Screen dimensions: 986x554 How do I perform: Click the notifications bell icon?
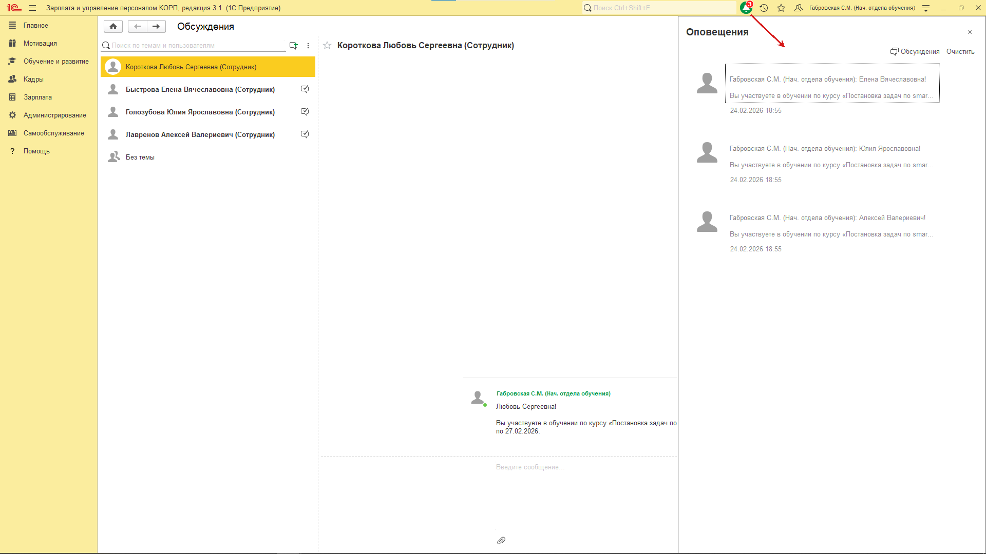pos(746,8)
